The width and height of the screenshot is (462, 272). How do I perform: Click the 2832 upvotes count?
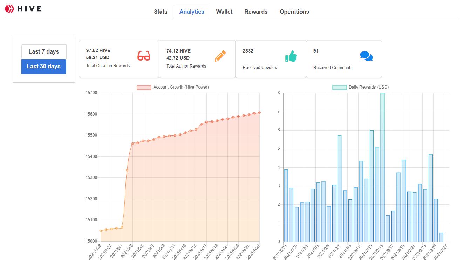click(x=248, y=51)
